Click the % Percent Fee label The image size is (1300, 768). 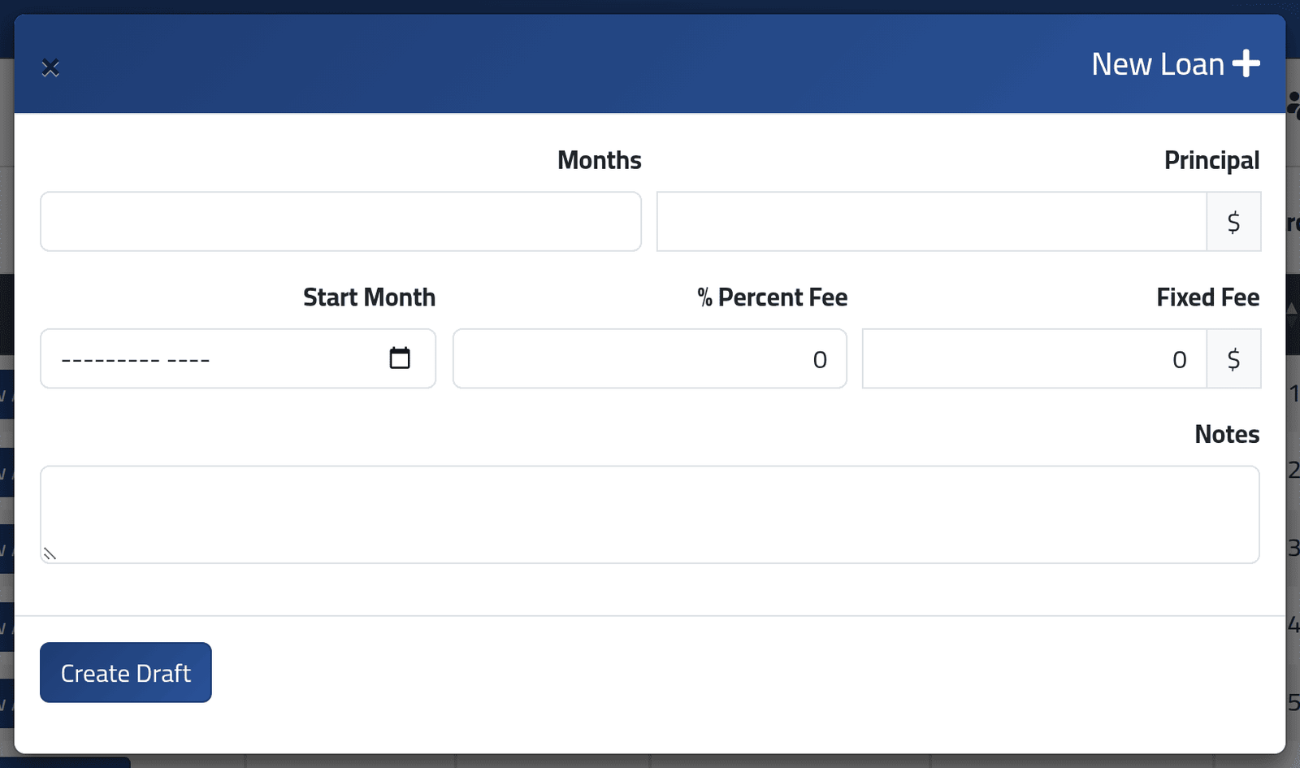pos(772,297)
